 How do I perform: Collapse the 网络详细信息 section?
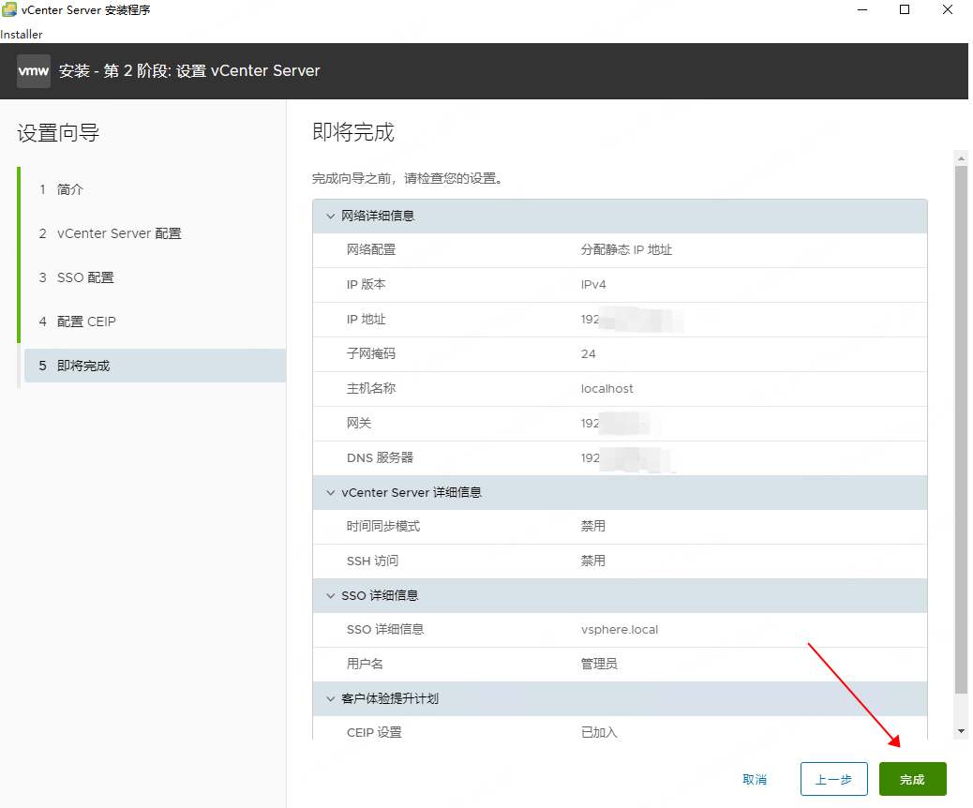coord(330,216)
